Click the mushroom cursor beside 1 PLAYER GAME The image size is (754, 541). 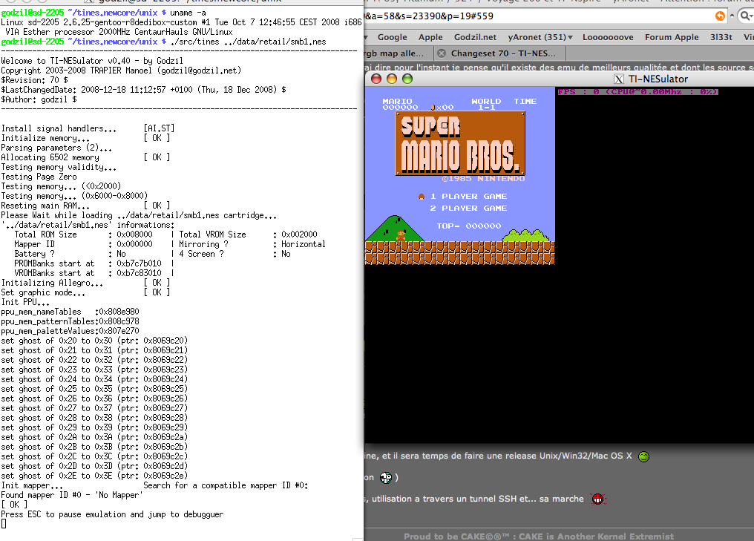[x=422, y=197]
